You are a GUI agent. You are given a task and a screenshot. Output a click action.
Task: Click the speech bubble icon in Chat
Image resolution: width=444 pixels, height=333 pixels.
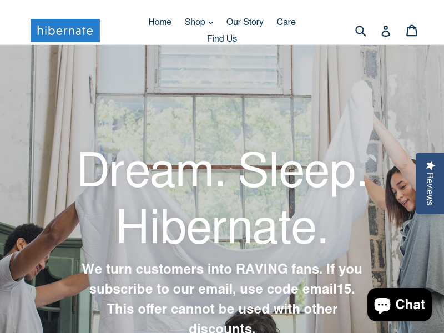(382, 305)
